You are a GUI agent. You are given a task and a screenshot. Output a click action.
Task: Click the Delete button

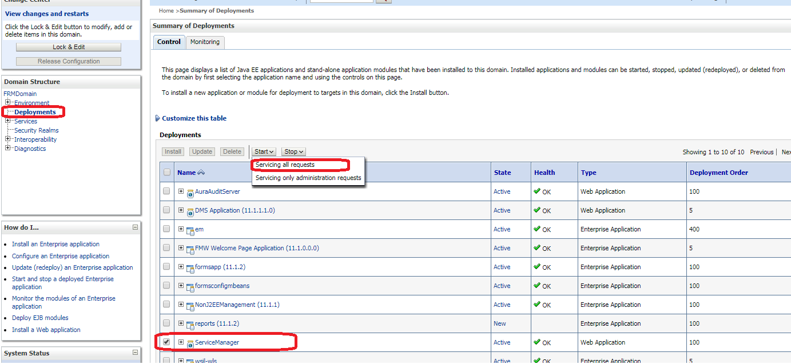coord(232,151)
